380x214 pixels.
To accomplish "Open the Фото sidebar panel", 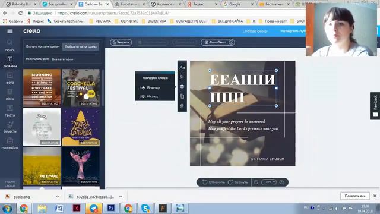I will coord(10,78).
